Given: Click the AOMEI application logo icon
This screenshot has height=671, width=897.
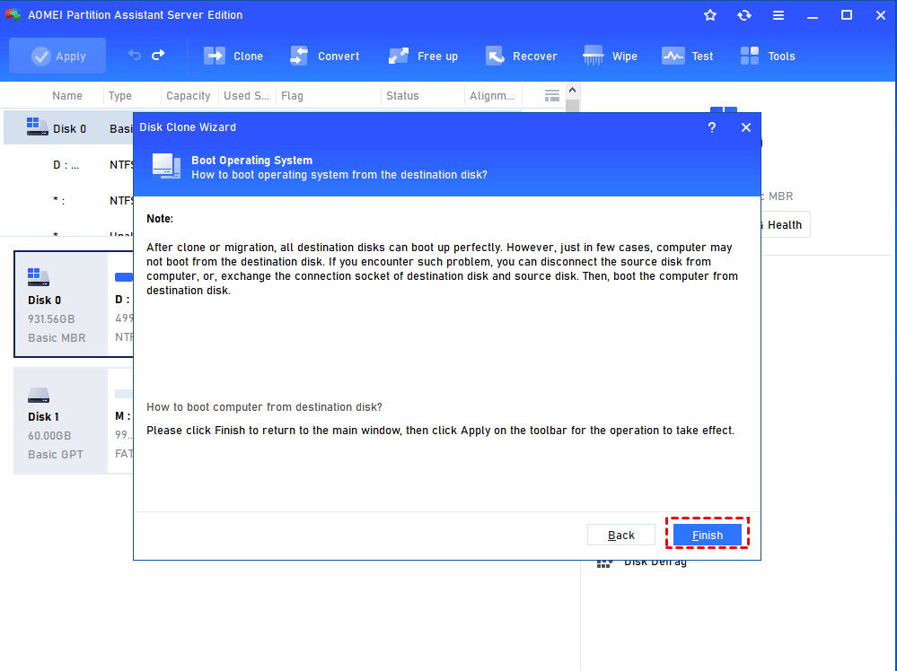Looking at the screenshot, I should coord(13,15).
